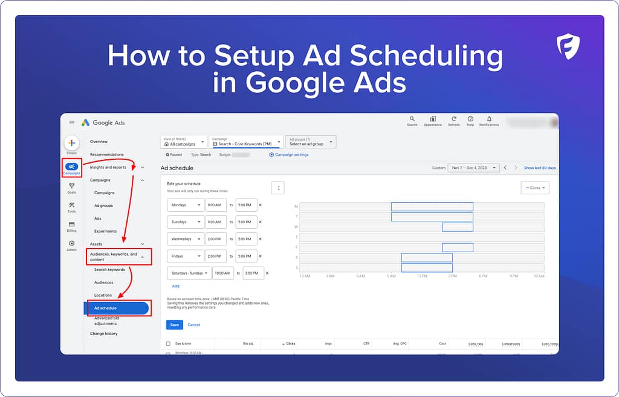This screenshot has height=397, width=619.
Task: Tick the select-all checkbox in table header
Action: 168,343
